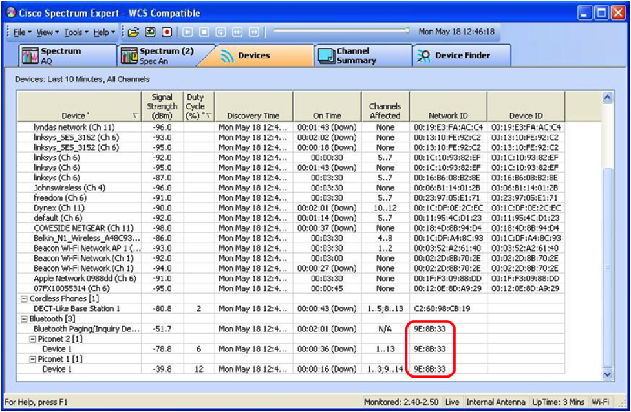Image resolution: width=631 pixels, height=412 pixels.
Task: Select the 'Apple Network 0988dd (Ch 6)' row
Action: [290, 278]
